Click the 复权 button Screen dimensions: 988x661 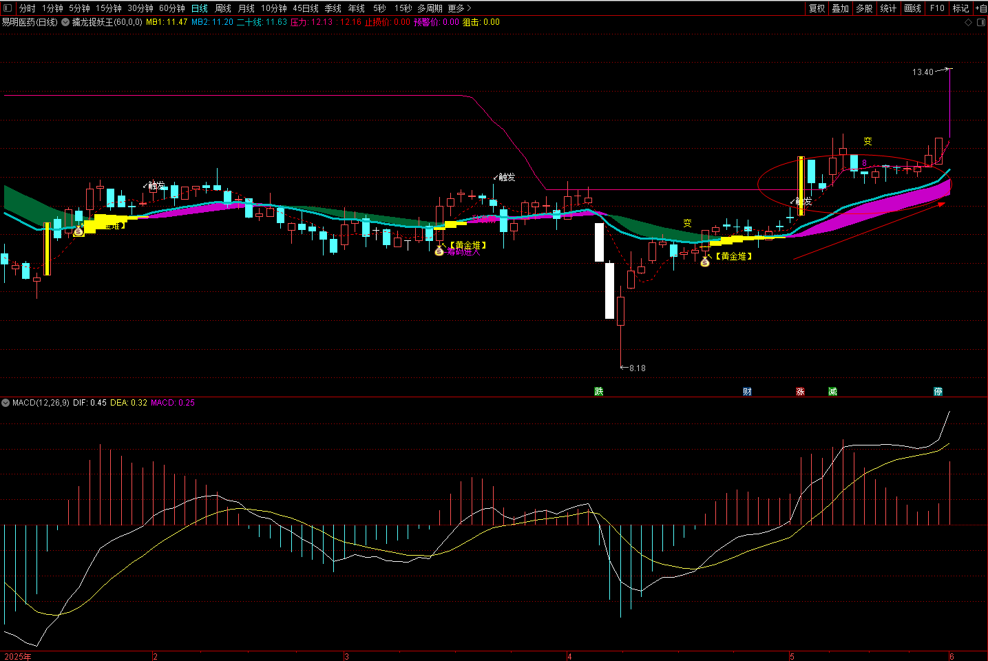pyautogui.click(x=817, y=8)
